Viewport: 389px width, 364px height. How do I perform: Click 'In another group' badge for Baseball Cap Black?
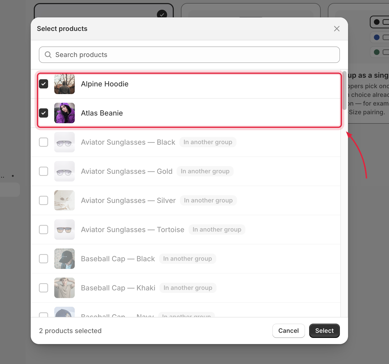tap(188, 259)
